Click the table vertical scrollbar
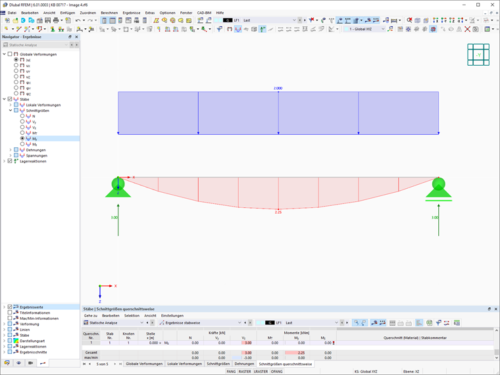 497,344
